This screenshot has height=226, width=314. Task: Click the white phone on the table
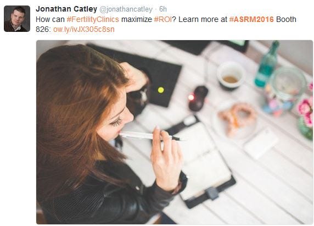(261, 143)
